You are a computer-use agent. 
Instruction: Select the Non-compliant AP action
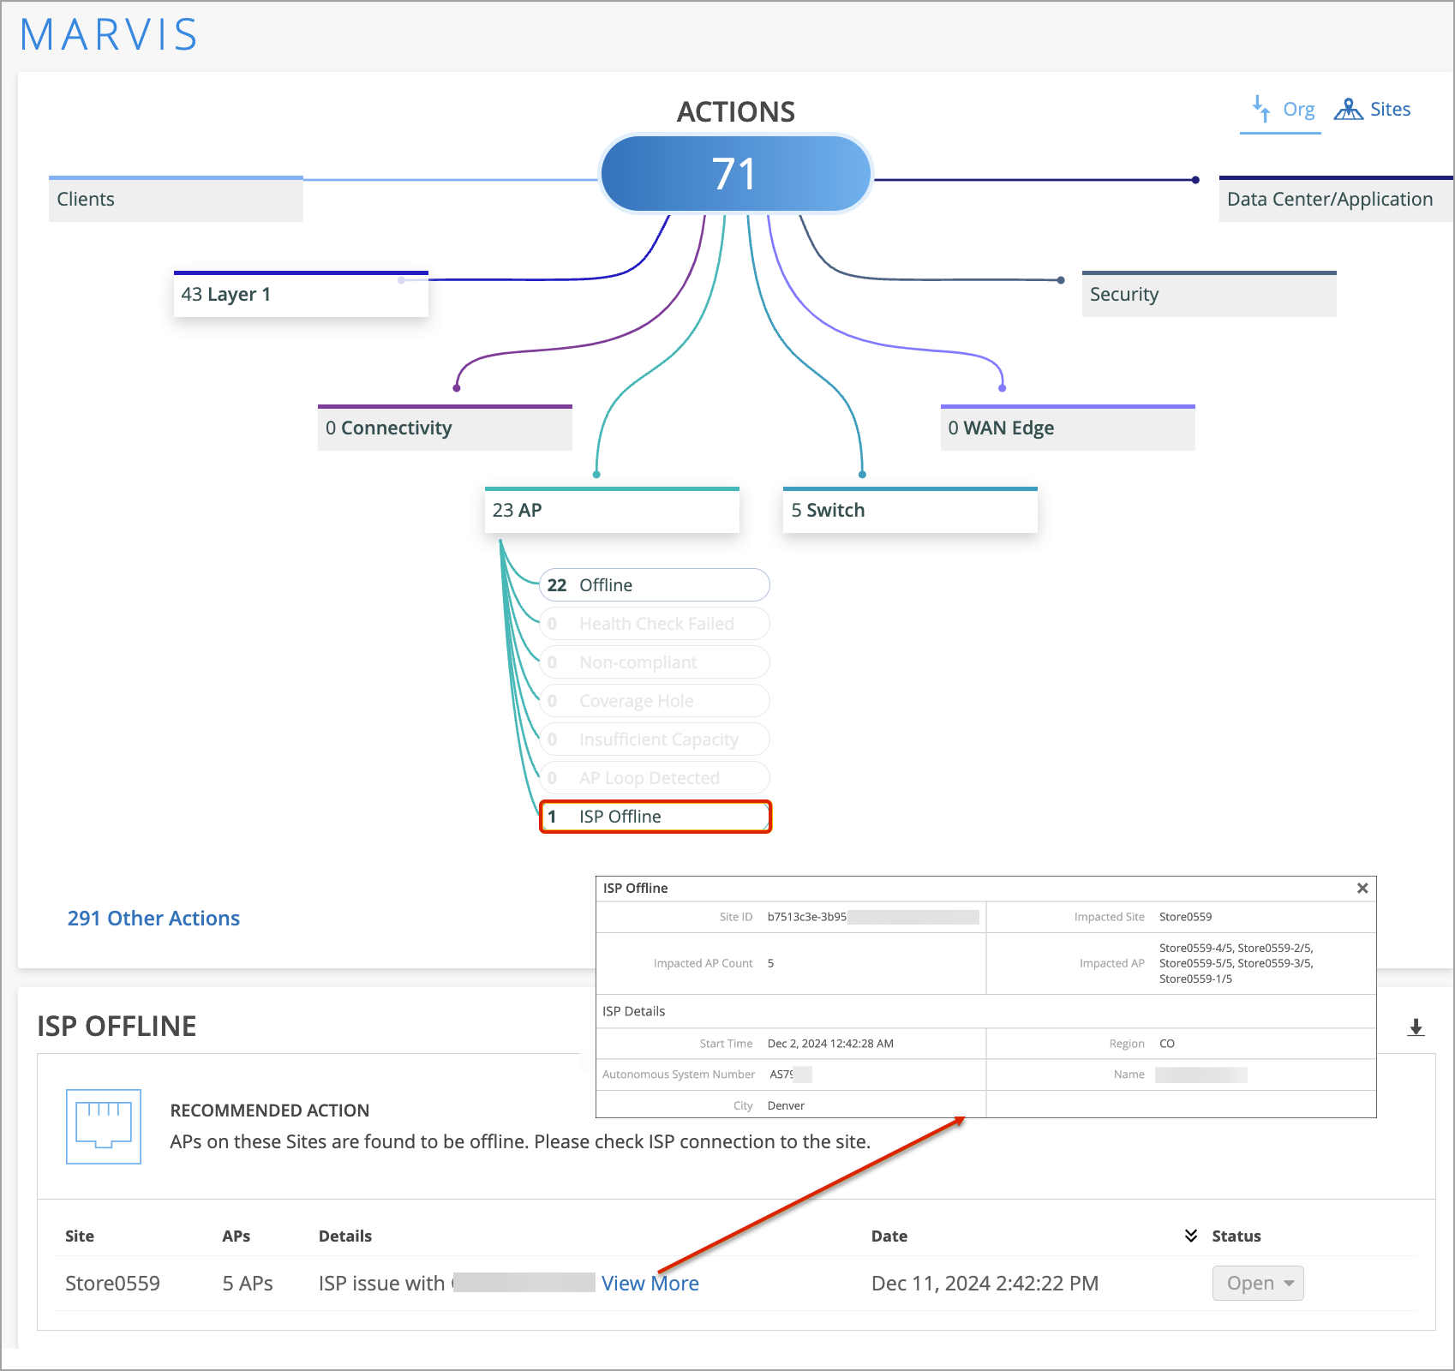coord(655,662)
